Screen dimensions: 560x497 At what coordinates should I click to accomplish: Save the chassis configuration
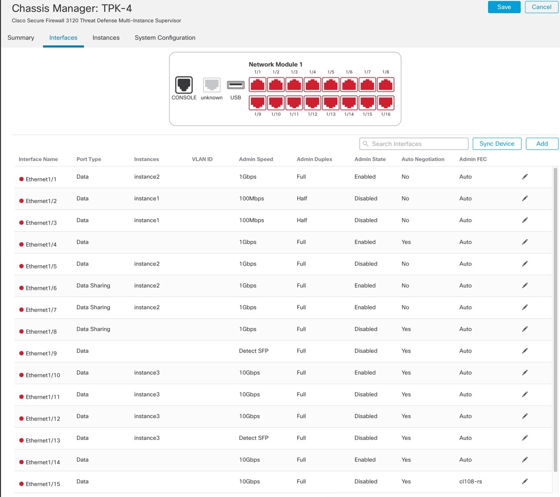tap(504, 7)
